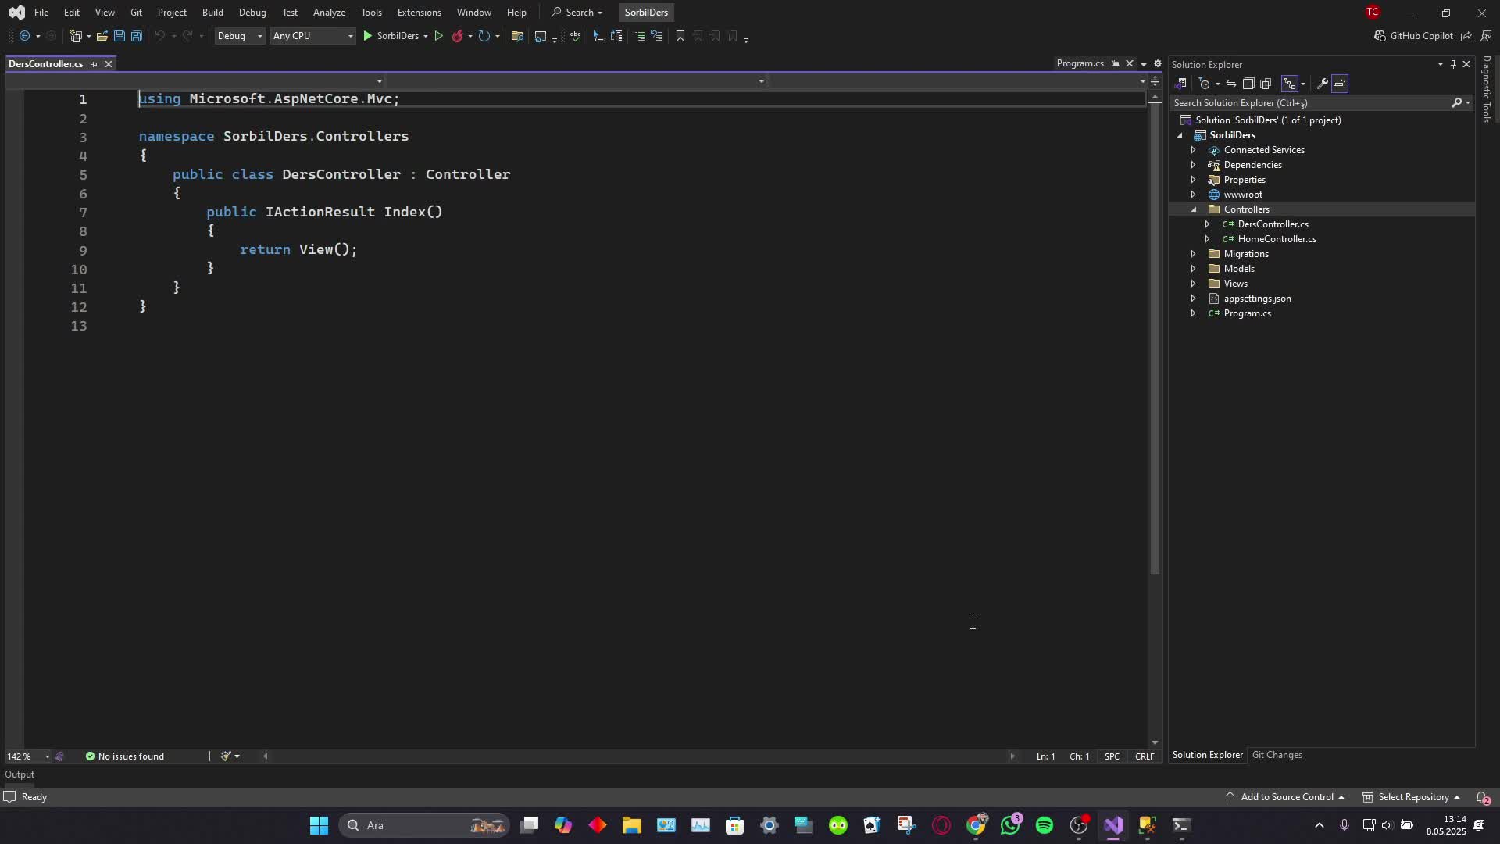Screen dimensions: 1500x844
Task: Click Collapse All icon in Solution Explorer
Action: pos(1248,84)
